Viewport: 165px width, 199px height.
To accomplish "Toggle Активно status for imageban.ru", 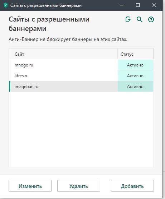I will click(x=135, y=87).
